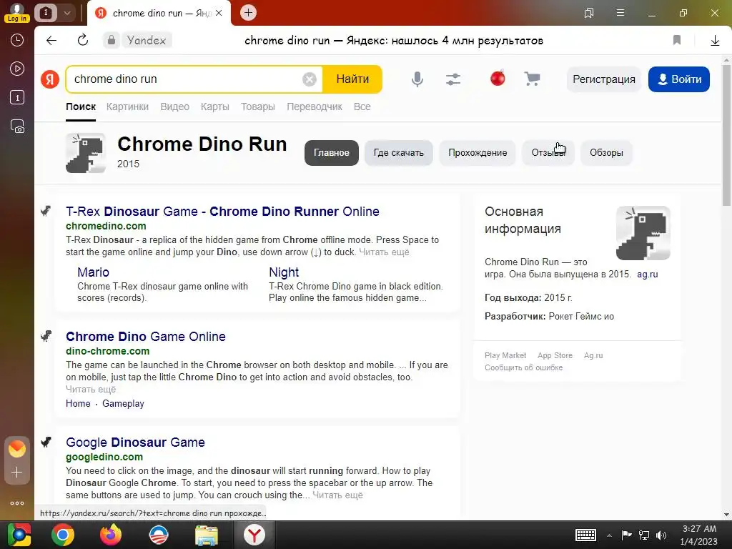Image resolution: width=732 pixels, height=549 pixels.
Task: Open the shopping cart icon
Action: pyautogui.click(x=532, y=79)
